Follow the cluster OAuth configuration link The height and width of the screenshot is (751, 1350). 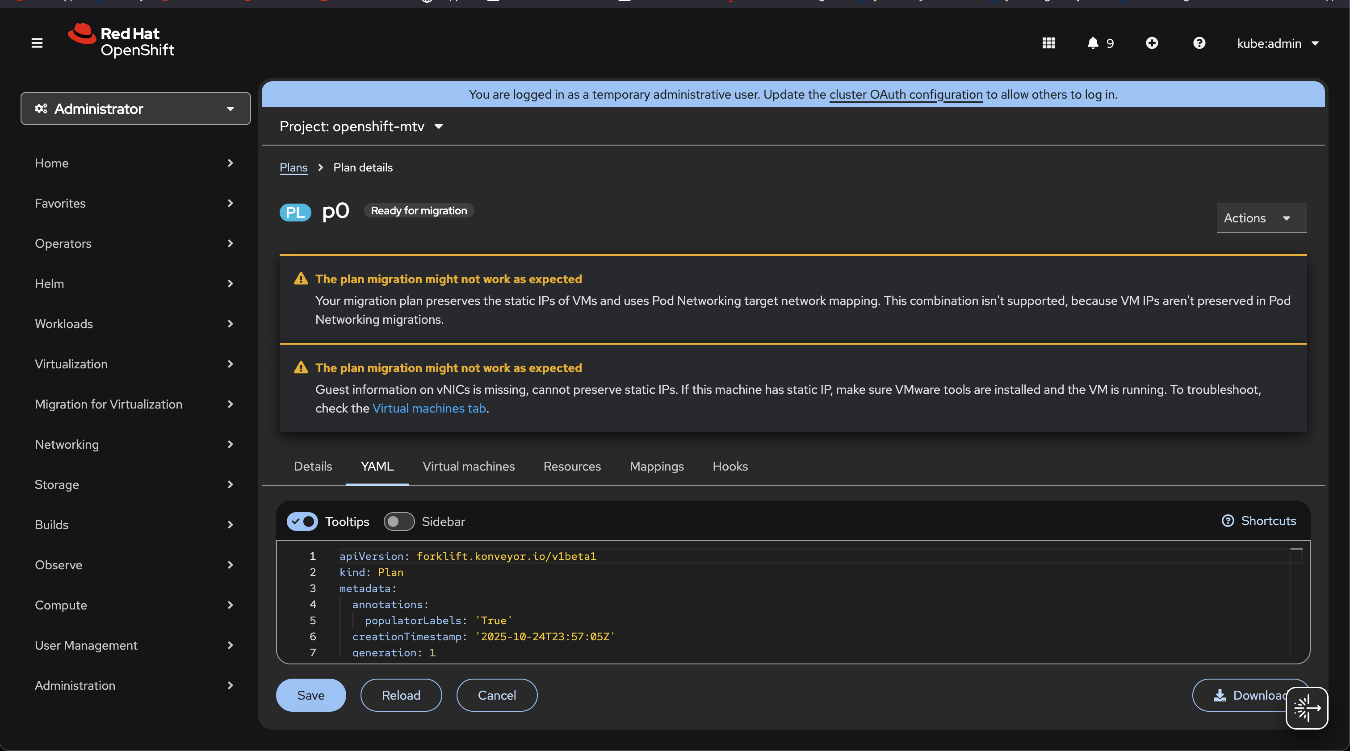[x=906, y=94]
